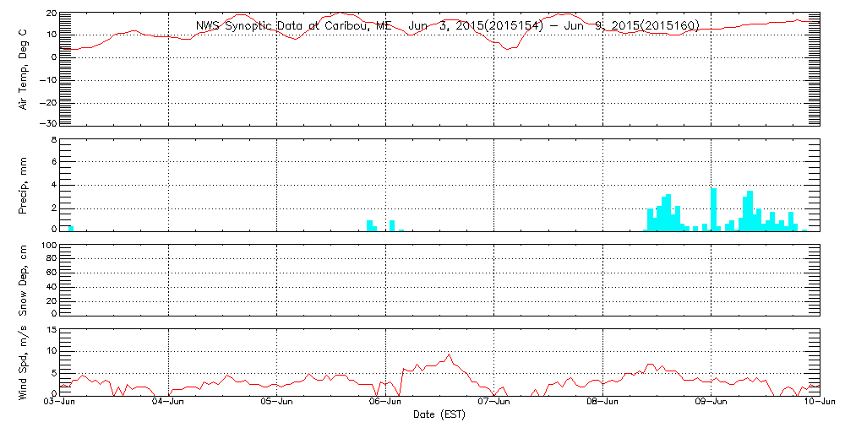This screenshot has width=845, height=422.
Task: Click the 'Precip, mm' y-axis label
Action: point(25,185)
